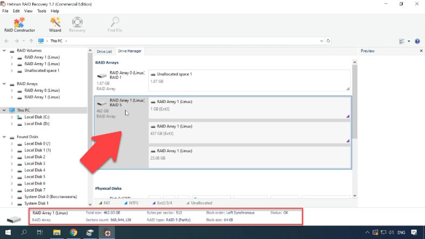Select Local Disk 7 in tree
Screen dimensions: 425x239
(35, 190)
